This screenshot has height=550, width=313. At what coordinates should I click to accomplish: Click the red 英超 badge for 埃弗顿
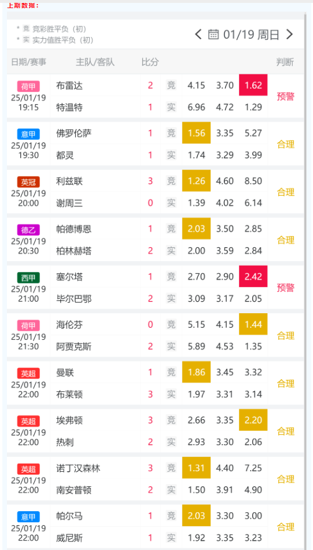(x=28, y=421)
